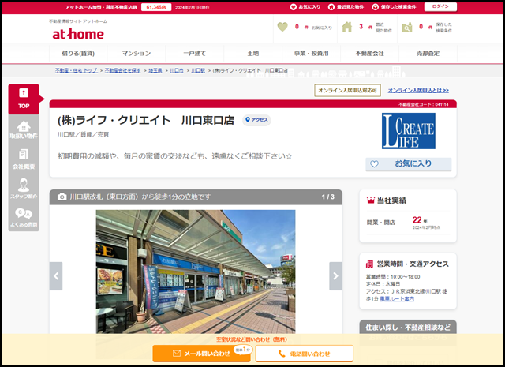This screenshot has height=367, width=505.
Task: Select マンション menu item
Action: (x=137, y=53)
